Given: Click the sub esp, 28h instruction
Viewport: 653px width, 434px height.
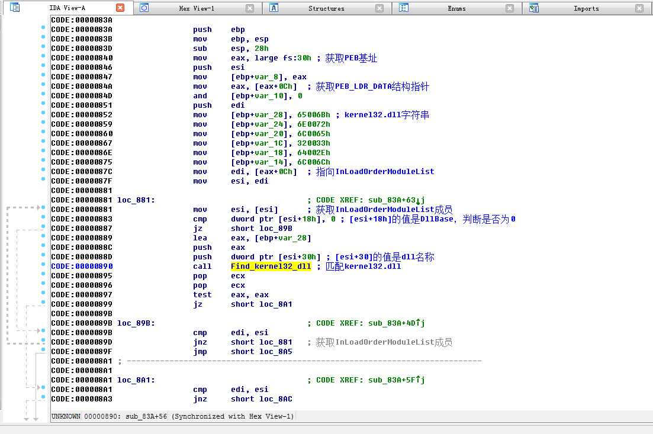Looking at the screenshot, I should [231, 49].
